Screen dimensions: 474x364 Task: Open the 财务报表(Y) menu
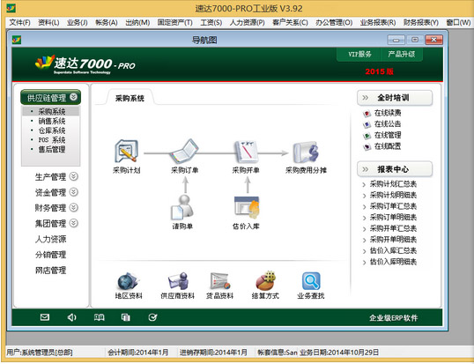click(421, 22)
